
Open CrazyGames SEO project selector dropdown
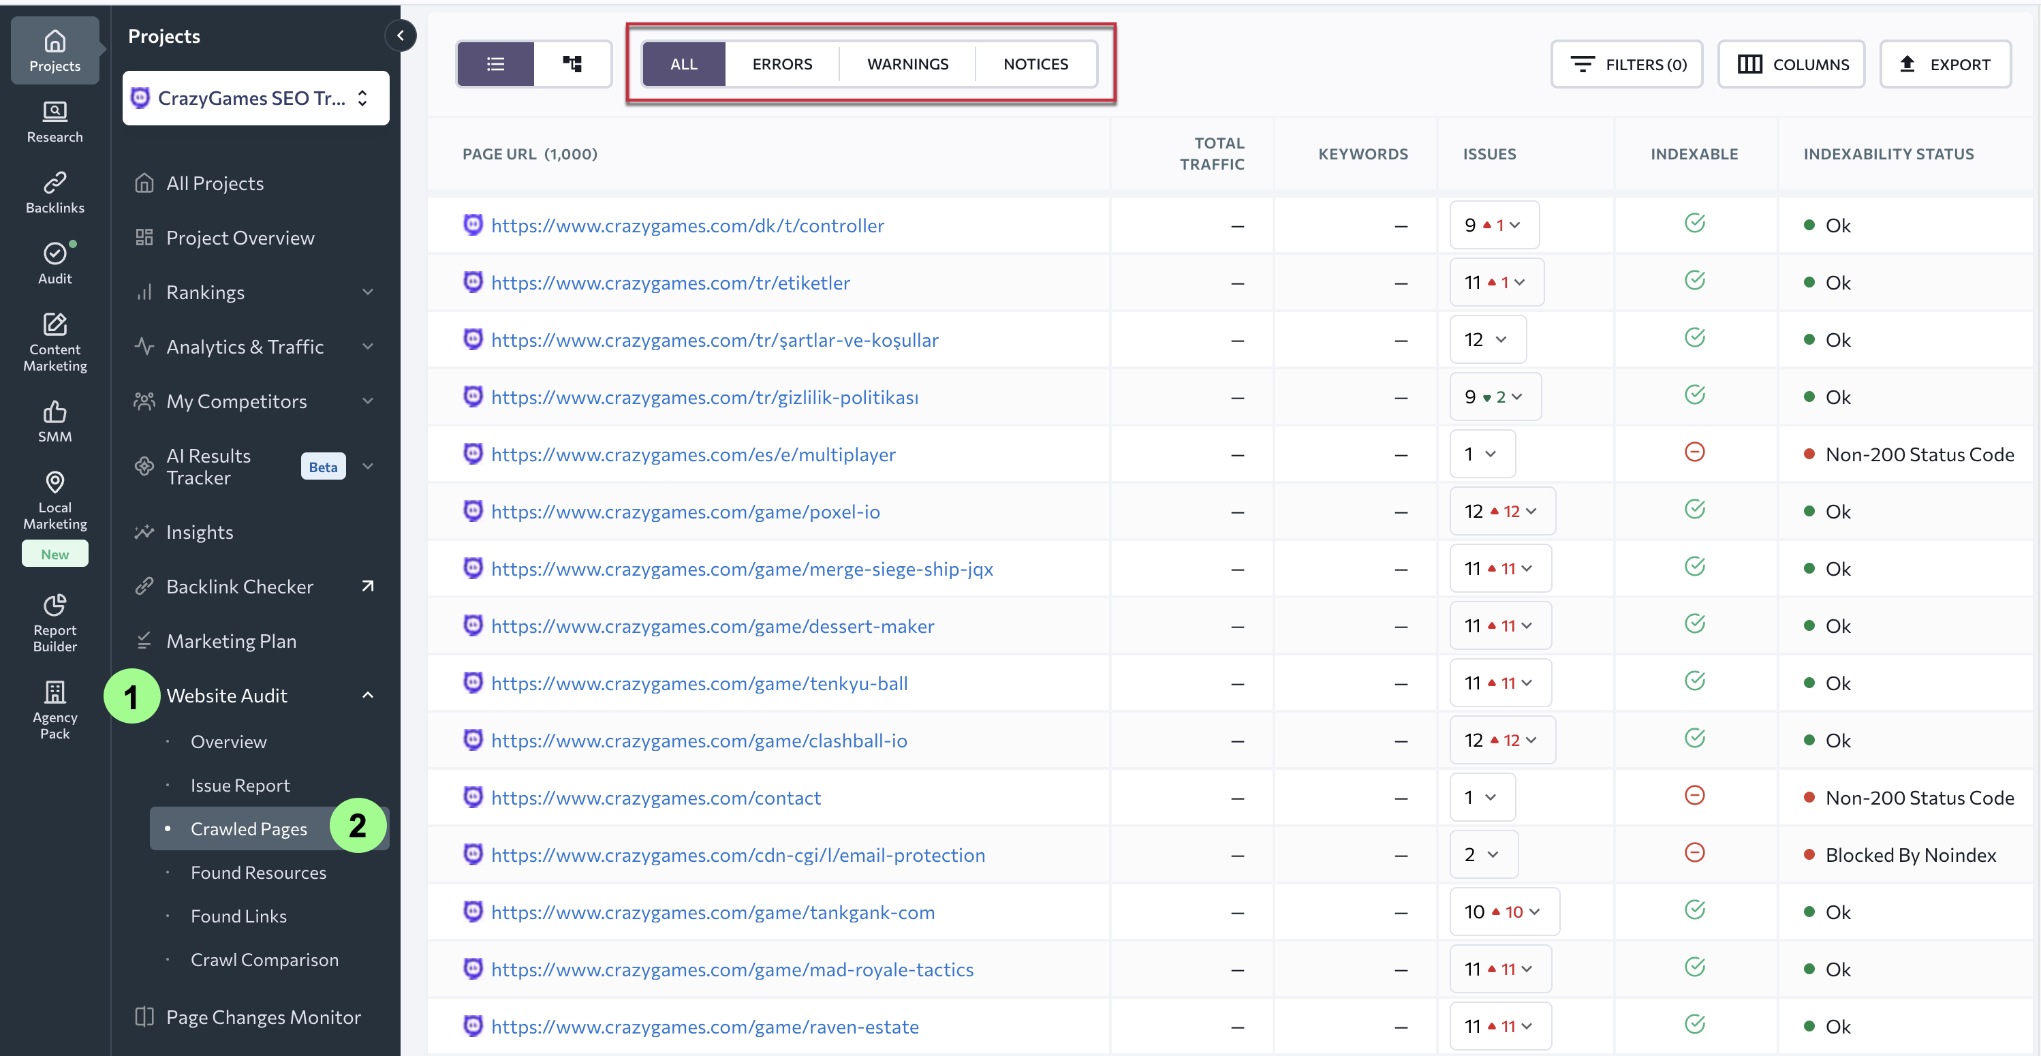255,98
